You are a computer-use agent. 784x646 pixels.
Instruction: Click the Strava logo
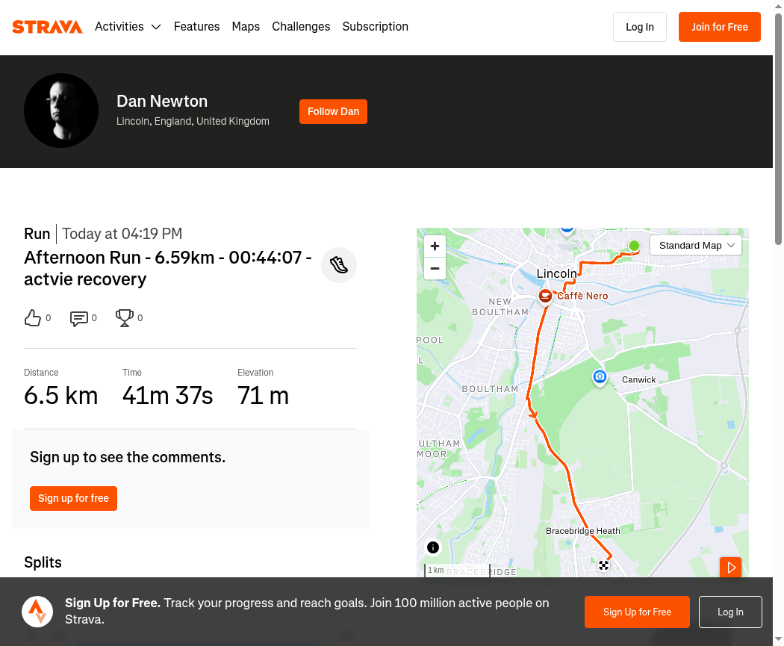click(x=47, y=27)
